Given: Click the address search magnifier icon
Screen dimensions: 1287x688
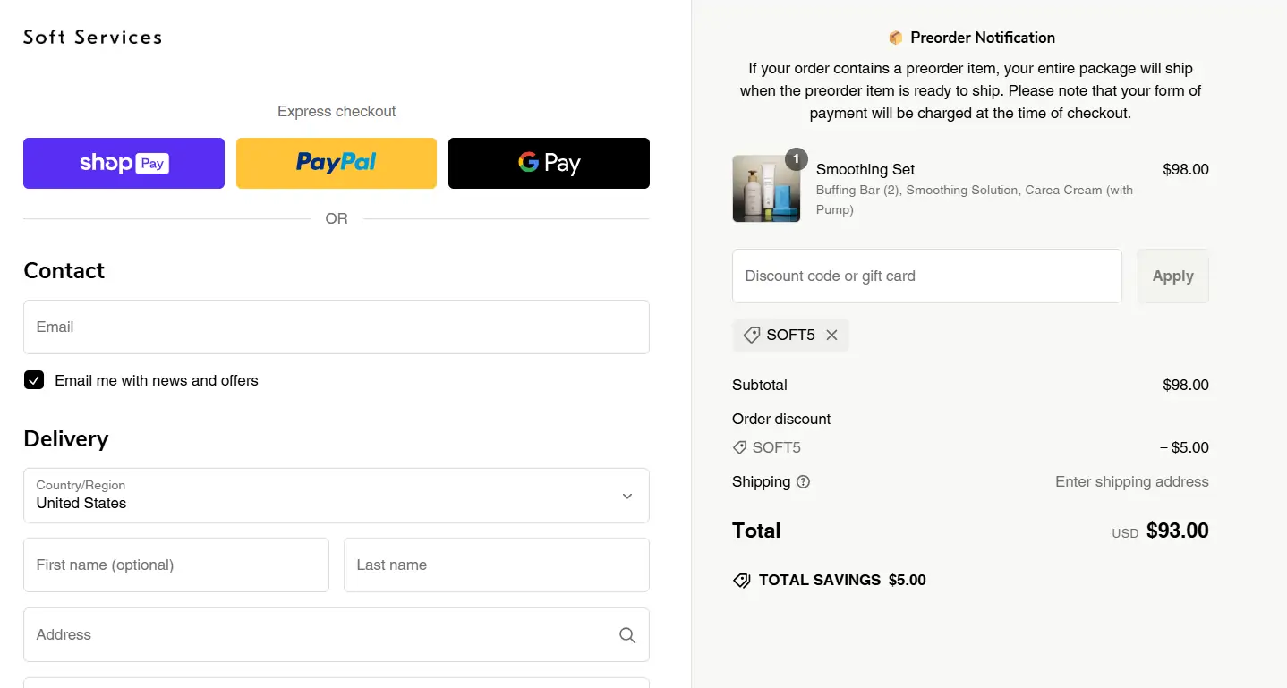Looking at the screenshot, I should coord(627,635).
